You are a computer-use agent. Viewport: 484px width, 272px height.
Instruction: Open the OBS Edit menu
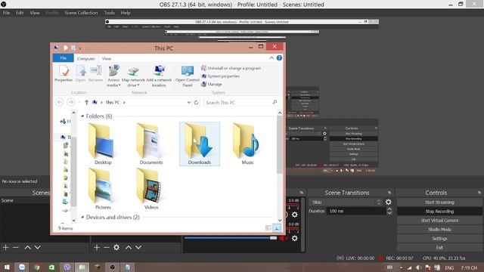point(20,13)
